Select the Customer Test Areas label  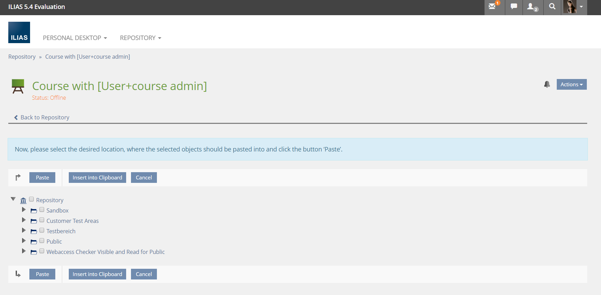tap(73, 221)
